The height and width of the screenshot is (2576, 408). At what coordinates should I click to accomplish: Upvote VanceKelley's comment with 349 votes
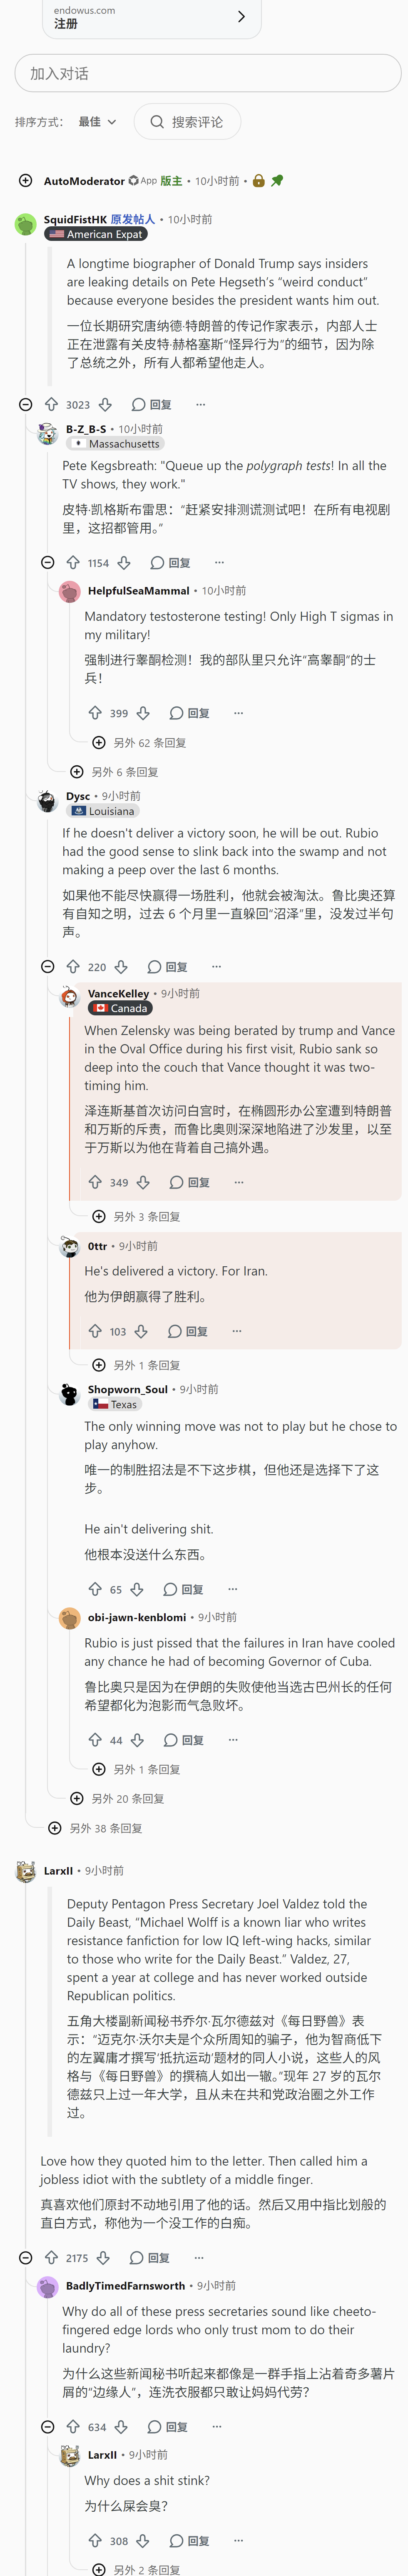coord(95,1182)
